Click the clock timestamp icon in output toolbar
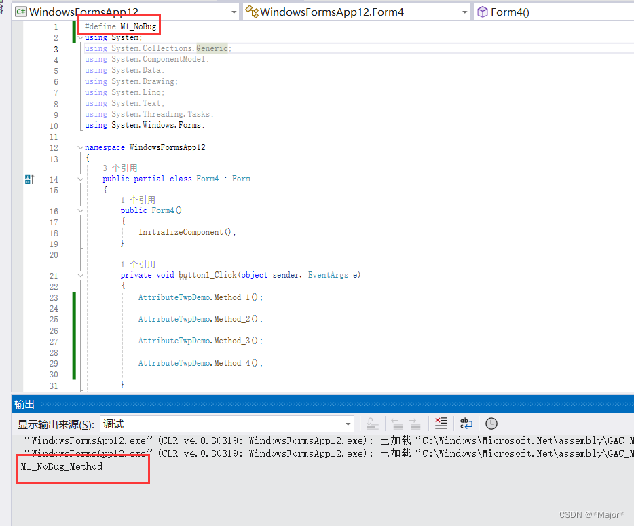This screenshot has width=634, height=526. (x=491, y=424)
